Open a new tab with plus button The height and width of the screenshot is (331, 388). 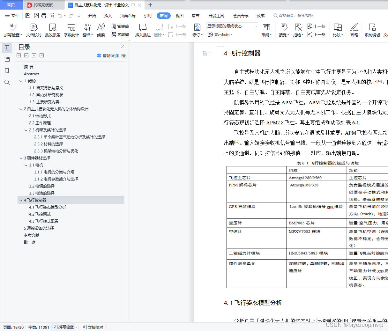(150, 5)
